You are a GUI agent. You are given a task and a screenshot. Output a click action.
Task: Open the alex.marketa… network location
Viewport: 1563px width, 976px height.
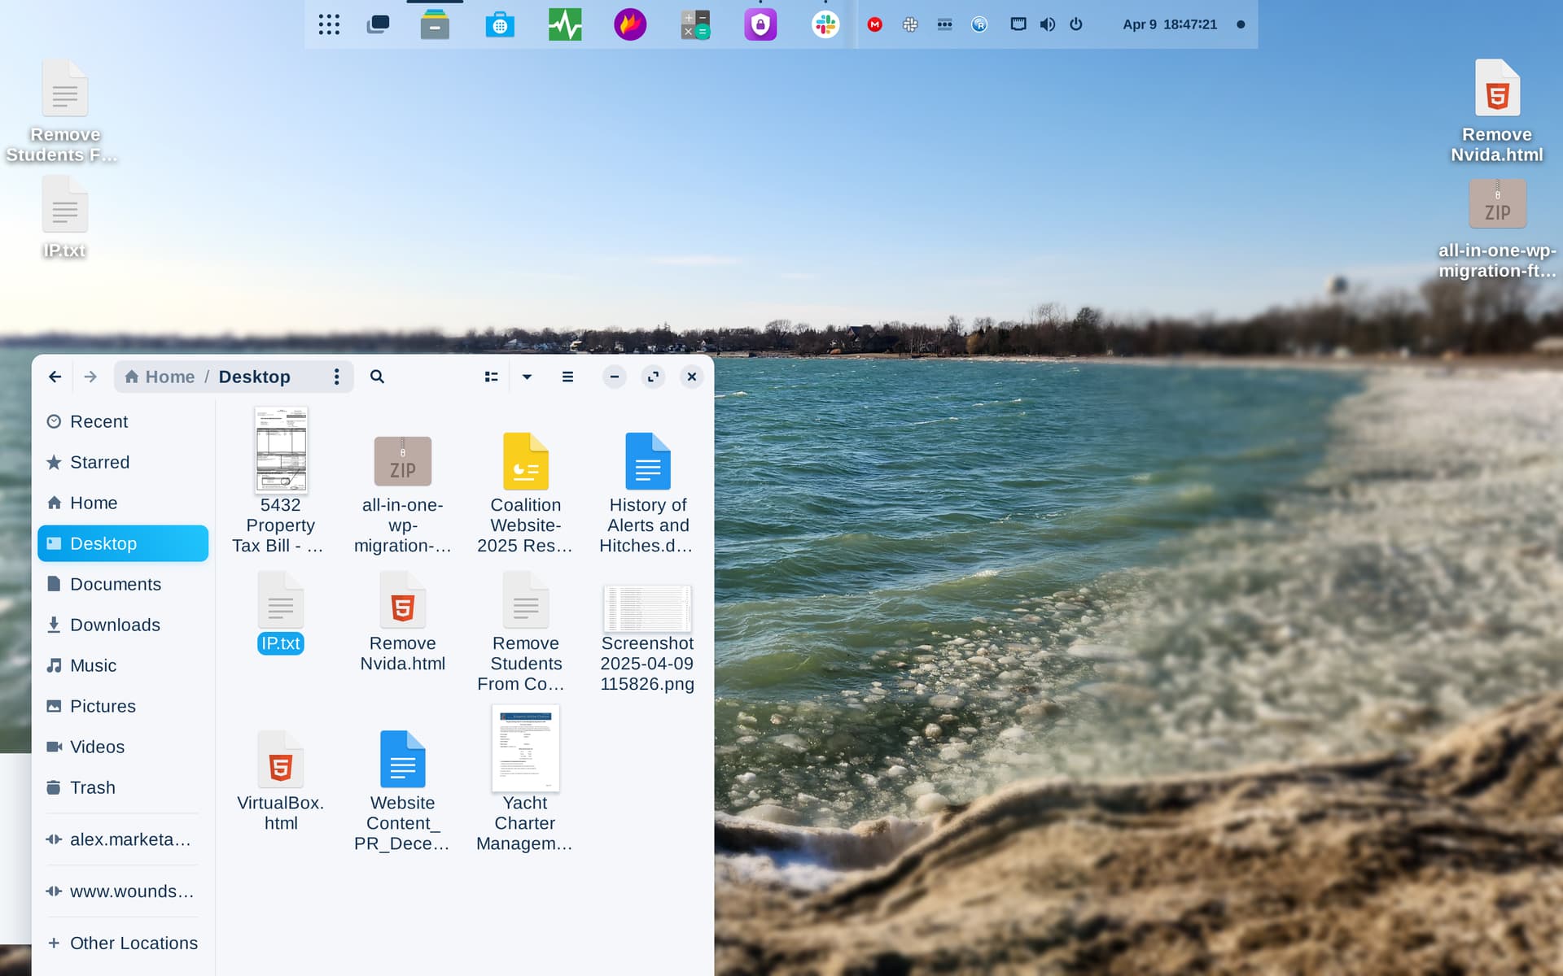(123, 839)
